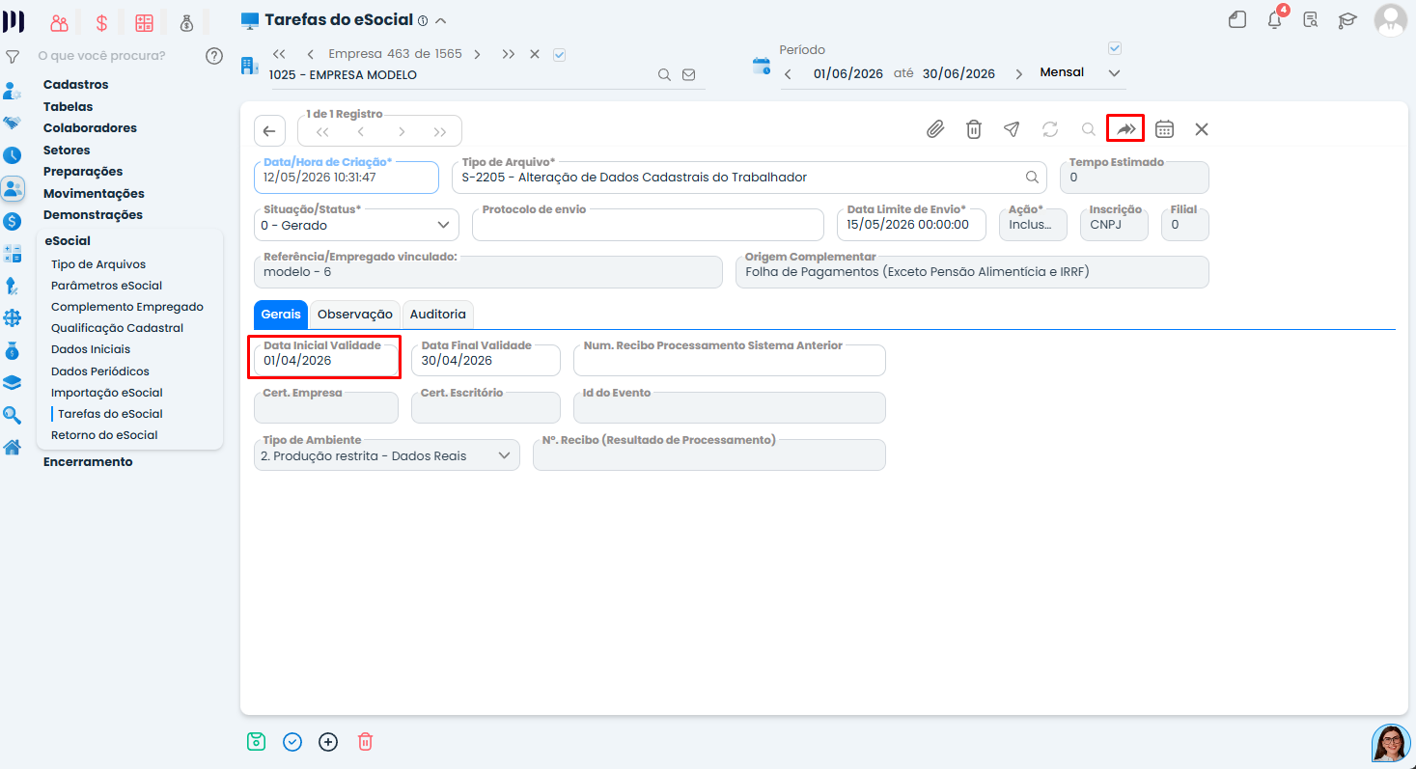1416x769 pixels.
Task: Click the red calculator grid icon at top
Action: point(144,23)
